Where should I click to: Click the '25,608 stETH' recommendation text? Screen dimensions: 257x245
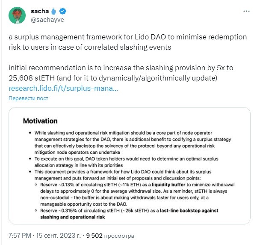pyautogui.click(x=32, y=78)
